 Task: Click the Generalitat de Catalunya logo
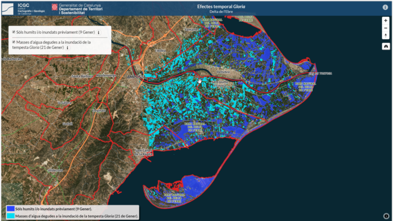[x=54, y=7]
